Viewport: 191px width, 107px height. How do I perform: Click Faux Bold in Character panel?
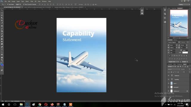170,56
